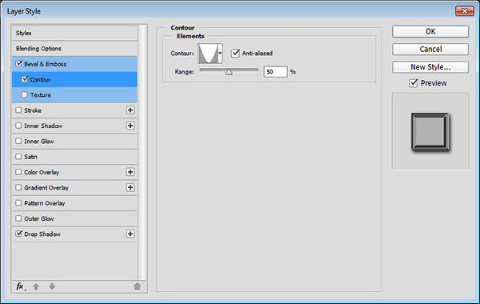Image resolution: width=480 pixels, height=304 pixels.
Task: Select the Texture label
Action: point(41,95)
